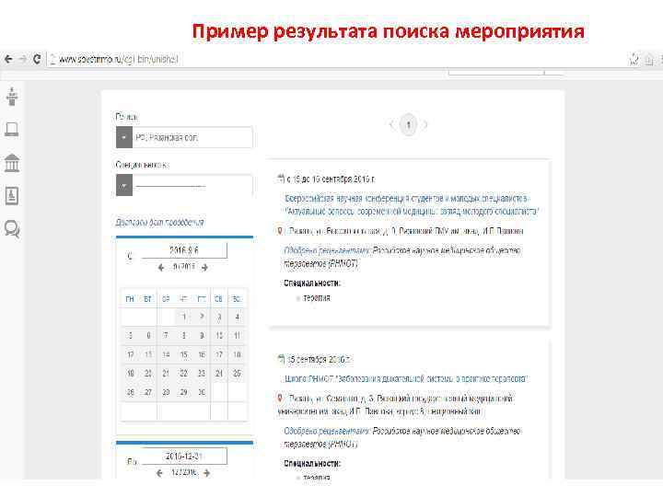Go forward with the browser forward arrow
This screenshot has height=497, width=663.
point(23,59)
